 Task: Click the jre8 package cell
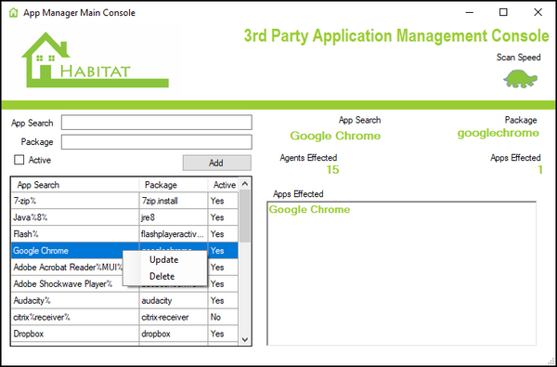(174, 217)
